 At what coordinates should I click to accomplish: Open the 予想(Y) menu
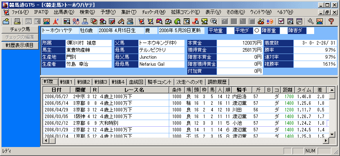tap(108, 12)
